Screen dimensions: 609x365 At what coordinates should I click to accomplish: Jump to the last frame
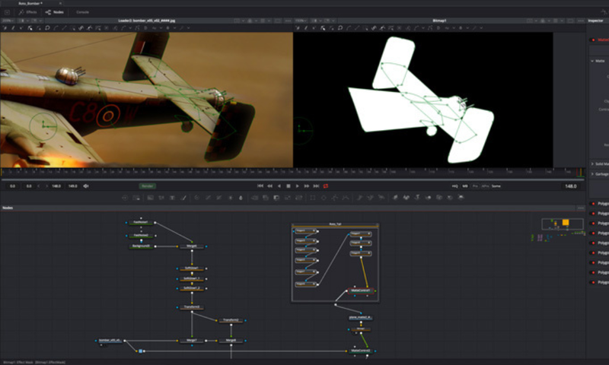coord(316,186)
